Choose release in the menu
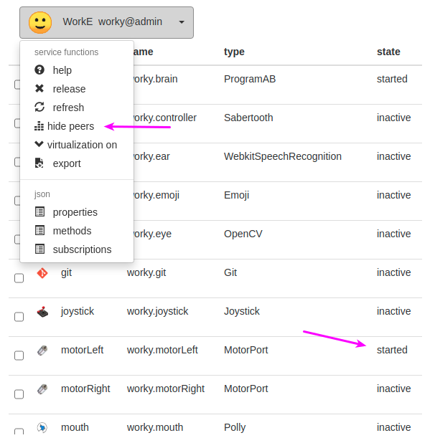The width and height of the screenshot is (435, 443). pyautogui.click(x=70, y=89)
